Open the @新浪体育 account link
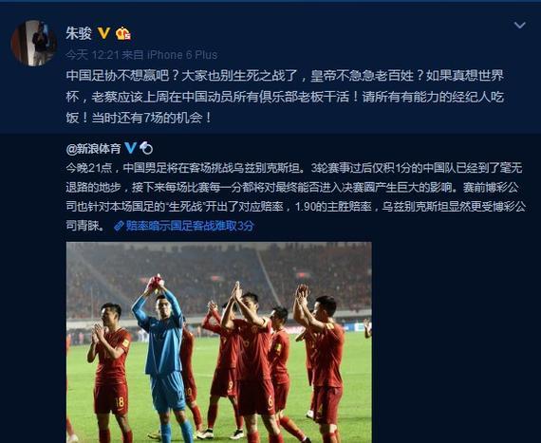Viewport: 541px width, 443px height. point(93,149)
